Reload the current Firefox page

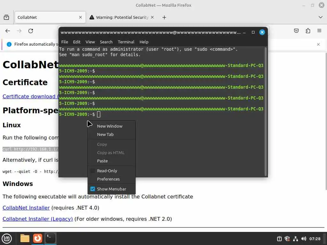(31, 31)
